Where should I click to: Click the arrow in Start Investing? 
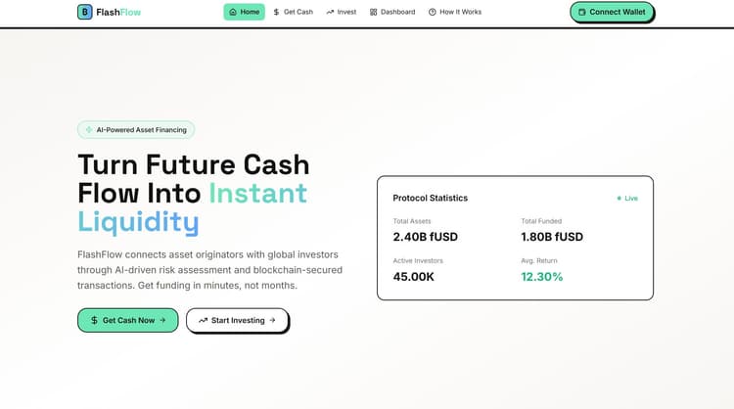(x=272, y=320)
